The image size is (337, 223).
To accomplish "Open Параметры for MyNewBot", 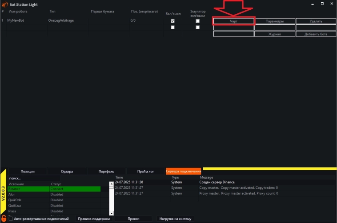I will (x=275, y=21).
